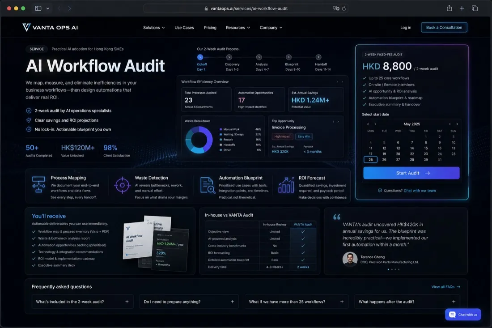Click left-side back chevron in calendar header
Image resolution: width=492 pixels, height=328 pixels.
coord(368,124)
